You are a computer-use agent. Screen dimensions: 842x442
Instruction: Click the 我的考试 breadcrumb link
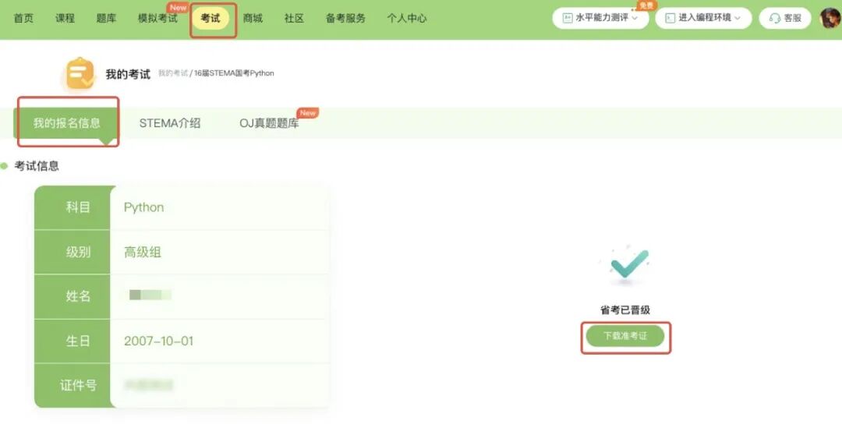(173, 73)
